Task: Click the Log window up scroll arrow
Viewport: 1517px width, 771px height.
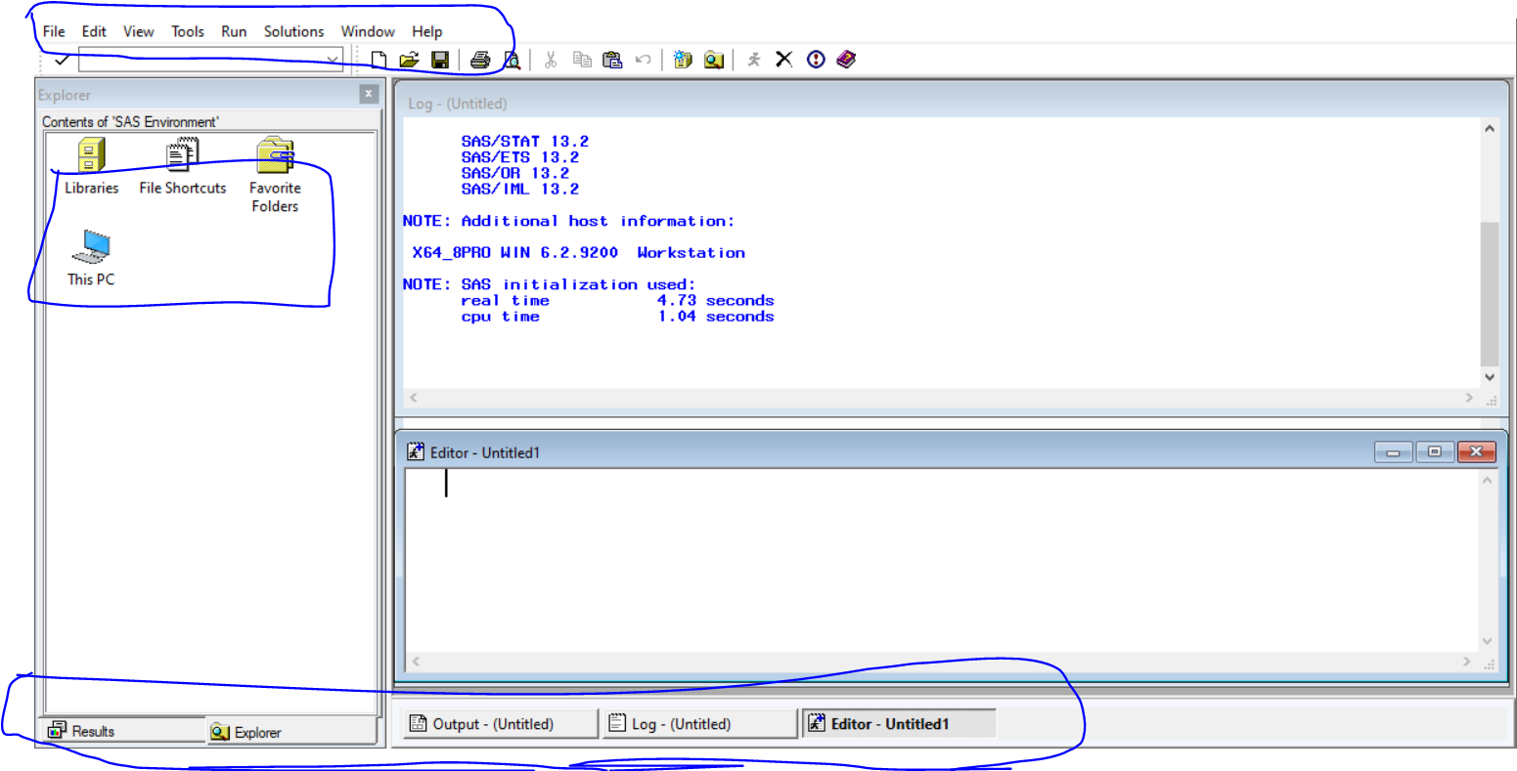Action: click(x=1489, y=129)
